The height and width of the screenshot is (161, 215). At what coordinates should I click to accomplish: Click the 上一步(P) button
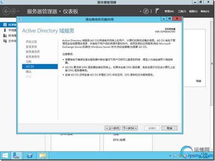click(x=113, y=128)
